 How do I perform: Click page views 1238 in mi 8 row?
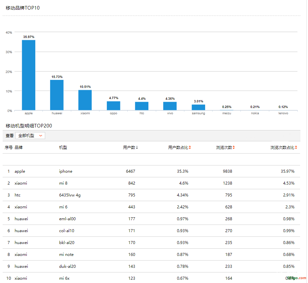[228, 183]
